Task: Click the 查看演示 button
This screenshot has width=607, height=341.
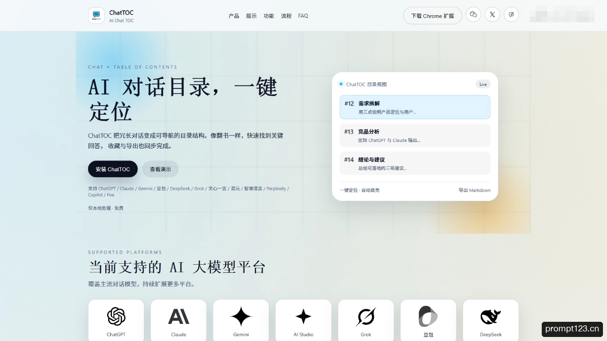Action: click(160, 169)
